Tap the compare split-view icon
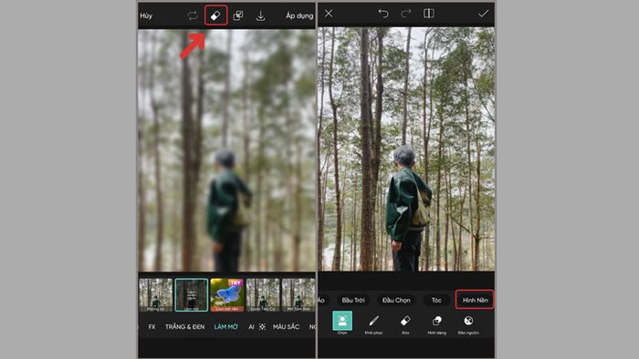Screen dimensions: 639x359 429,14
